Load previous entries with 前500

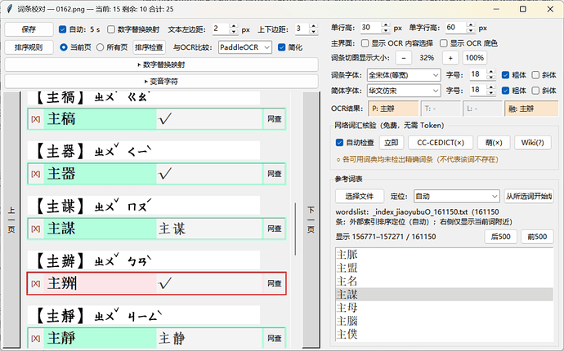point(537,237)
